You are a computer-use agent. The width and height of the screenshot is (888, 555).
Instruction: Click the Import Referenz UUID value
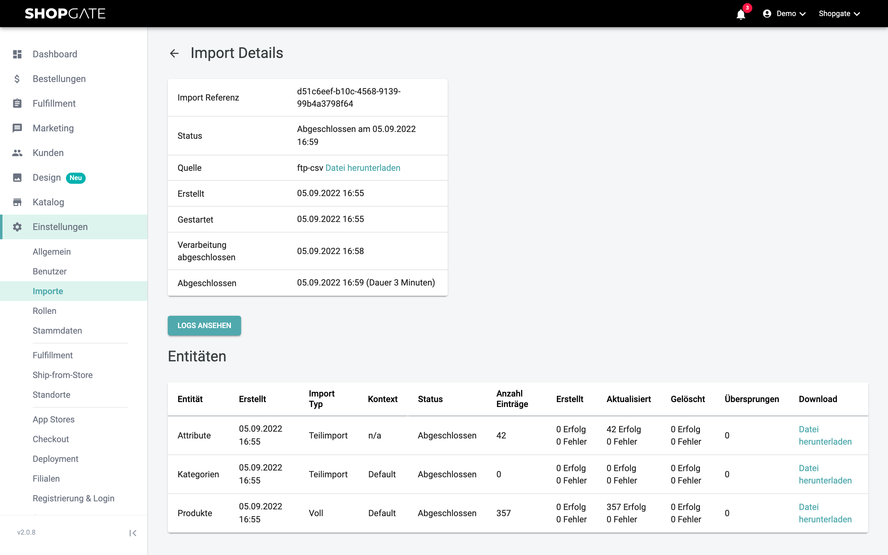tap(349, 98)
